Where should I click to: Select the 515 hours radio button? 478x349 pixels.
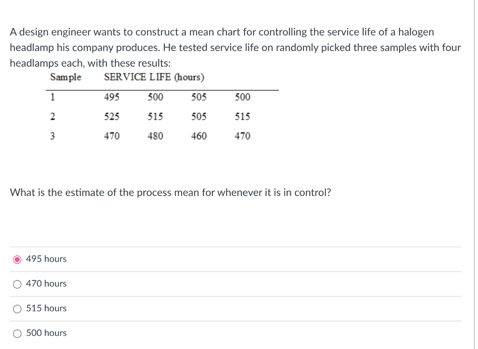[17, 308]
